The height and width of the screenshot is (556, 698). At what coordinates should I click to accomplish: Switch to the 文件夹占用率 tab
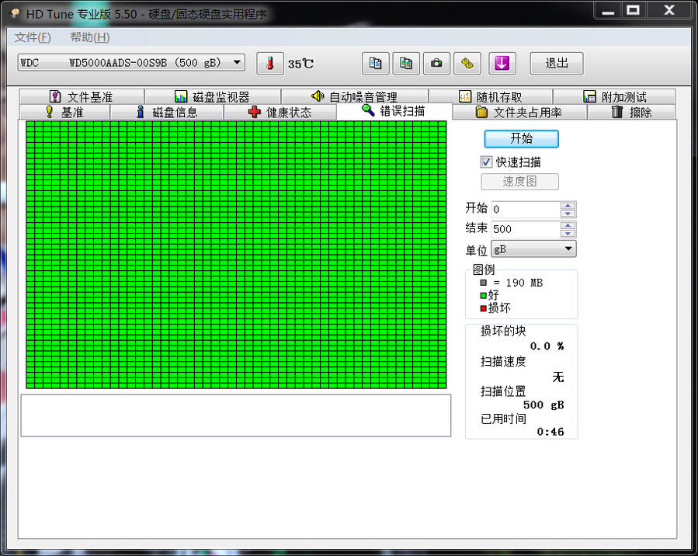pos(519,112)
